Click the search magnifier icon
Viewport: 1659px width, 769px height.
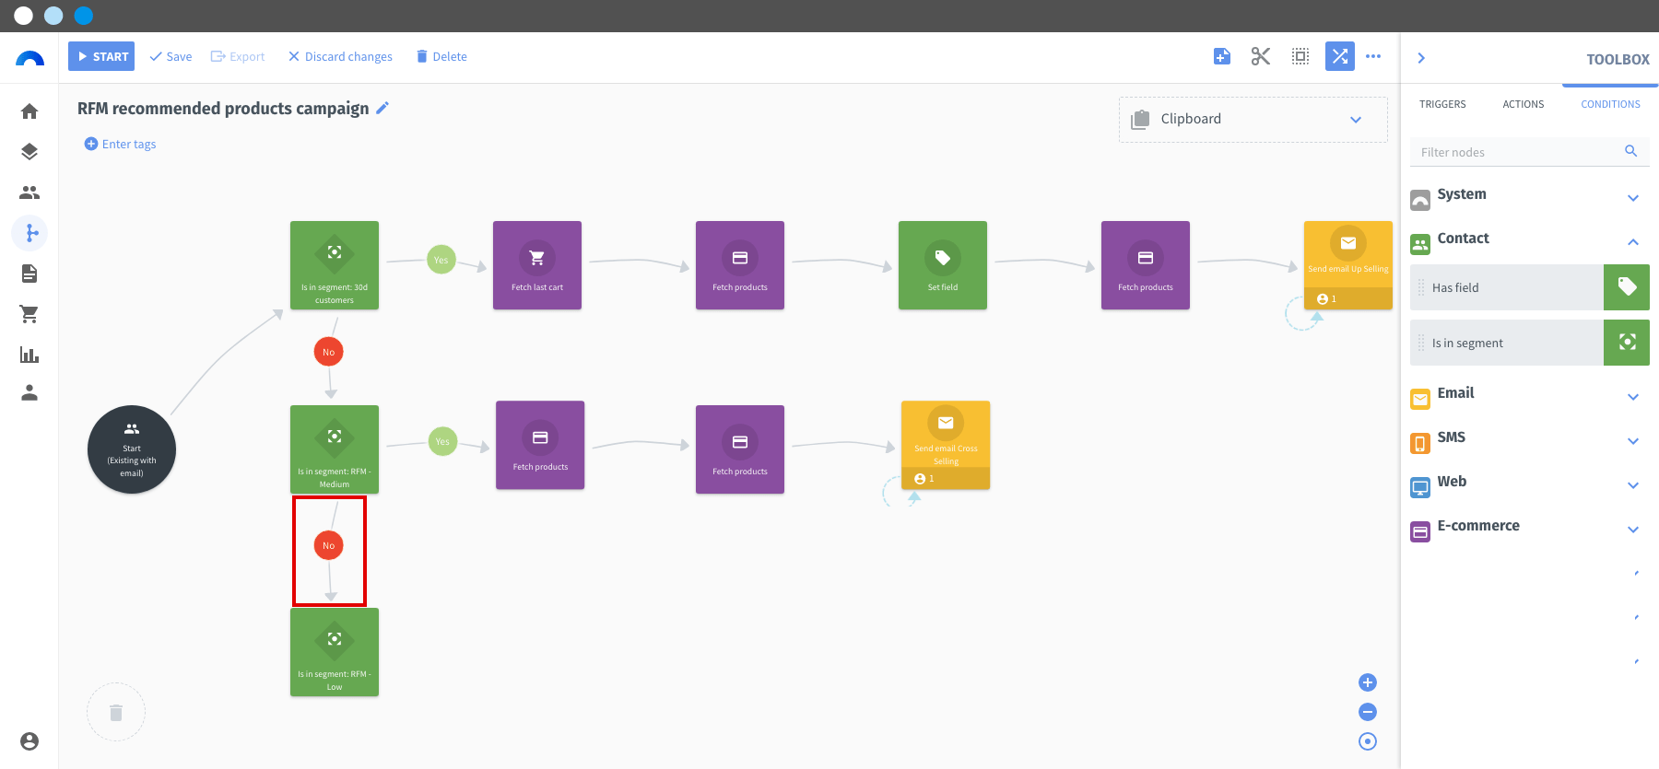coord(1631,151)
